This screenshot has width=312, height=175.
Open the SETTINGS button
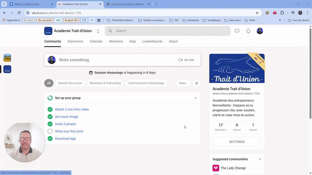click(237, 142)
